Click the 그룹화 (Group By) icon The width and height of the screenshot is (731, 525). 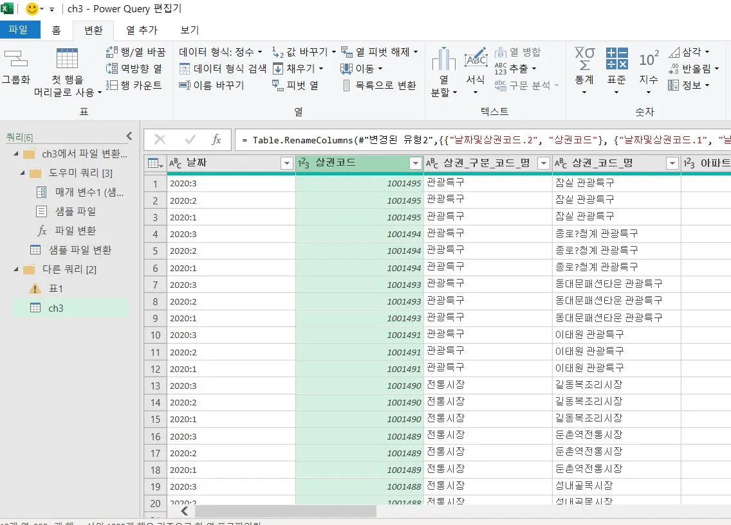click(16, 59)
